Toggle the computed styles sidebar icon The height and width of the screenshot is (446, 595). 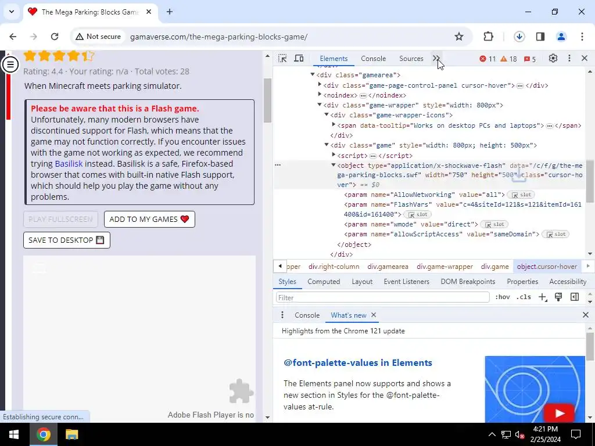575,297
